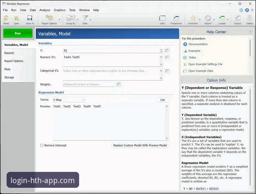Click the Filter funnel icon
The image size is (256, 194).
[85, 18]
